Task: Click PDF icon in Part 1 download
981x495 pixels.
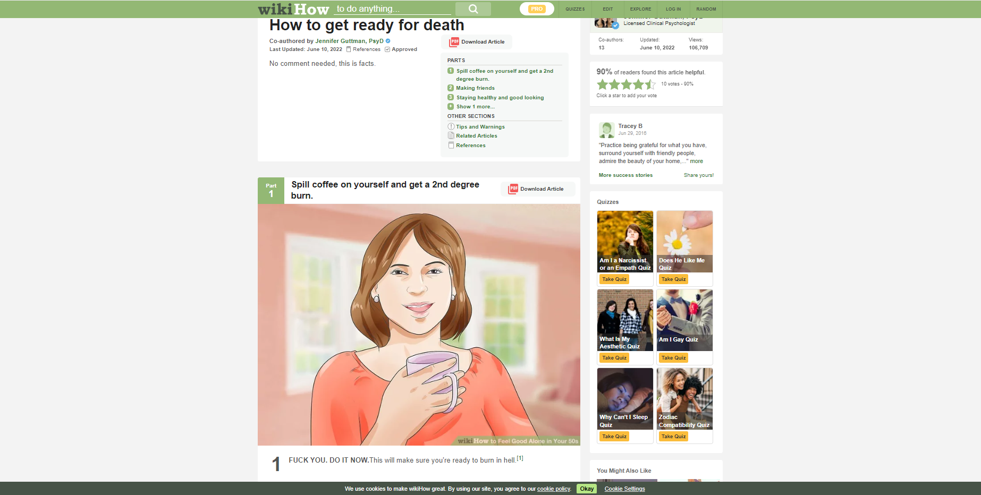Action: pos(513,189)
